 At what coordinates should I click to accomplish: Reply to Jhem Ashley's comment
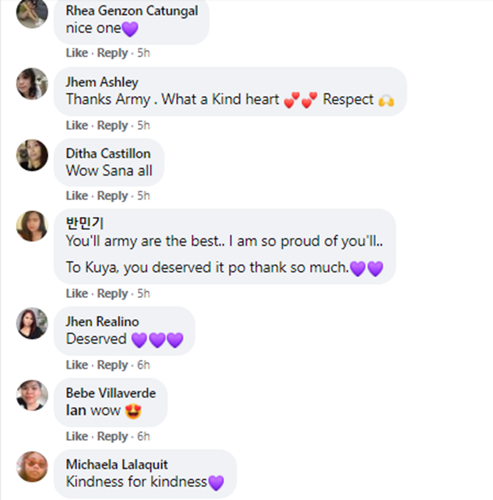112,125
